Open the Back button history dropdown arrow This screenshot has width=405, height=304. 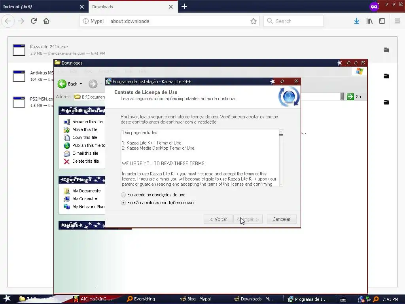tap(81, 84)
